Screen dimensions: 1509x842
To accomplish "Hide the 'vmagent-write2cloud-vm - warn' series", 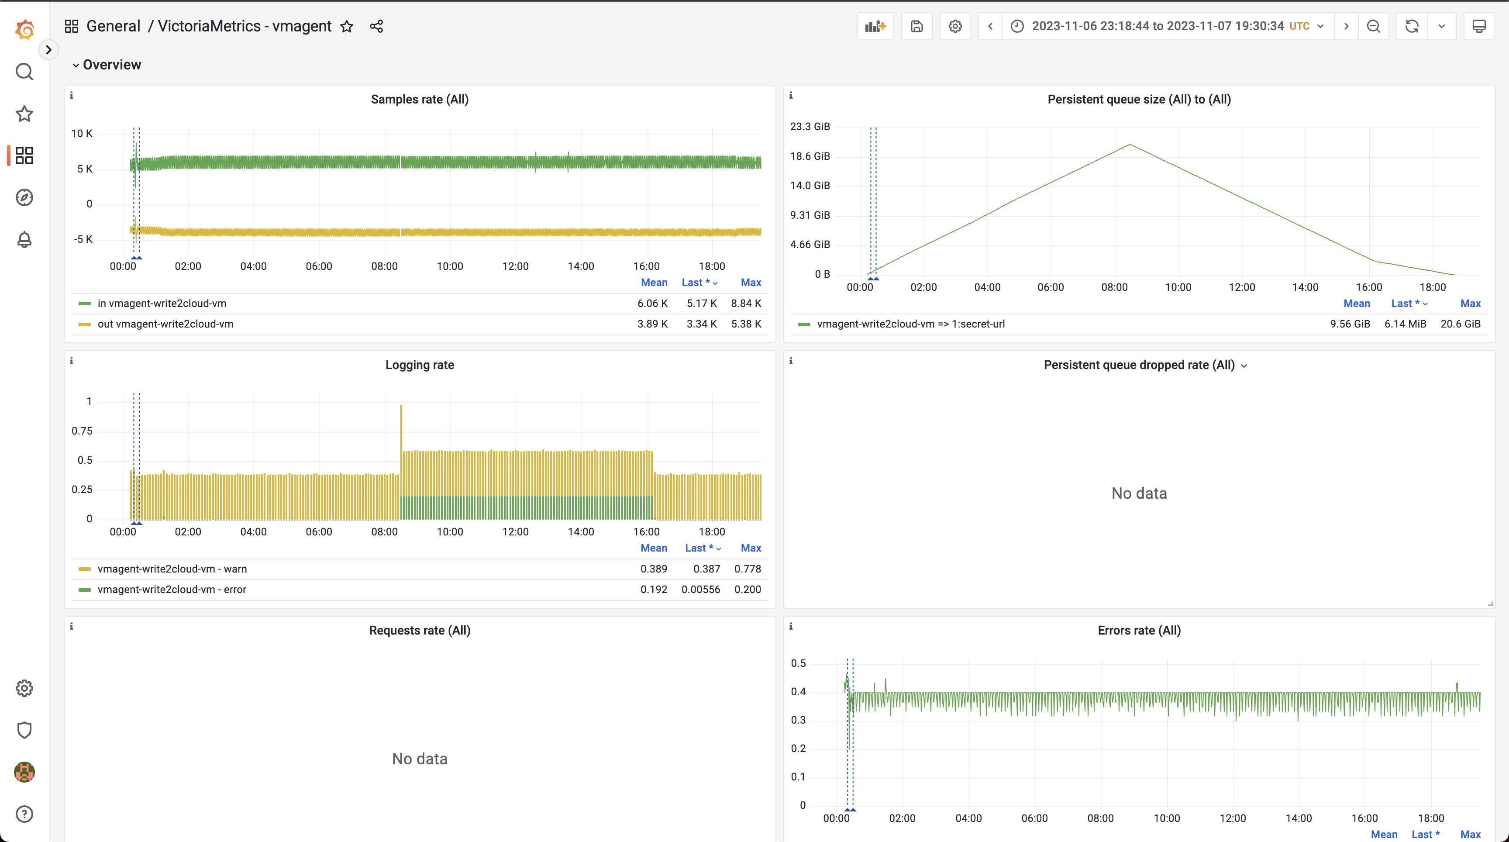I will [x=172, y=568].
